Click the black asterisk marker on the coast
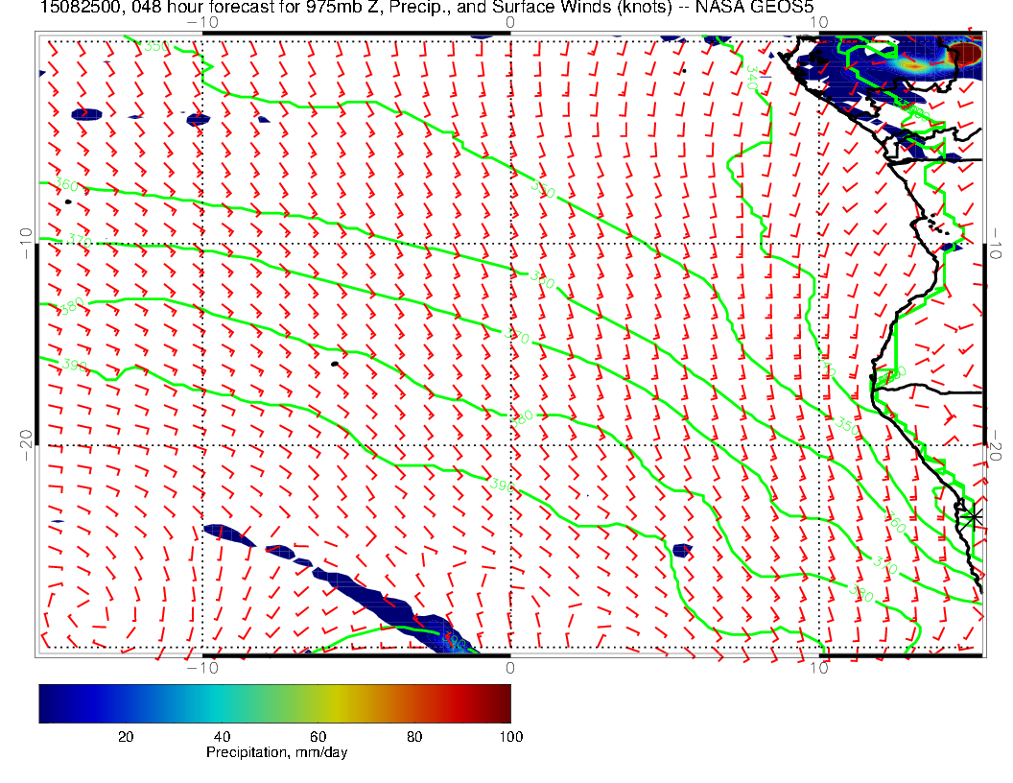This screenshot has width=1013, height=783. tap(974, 517)
